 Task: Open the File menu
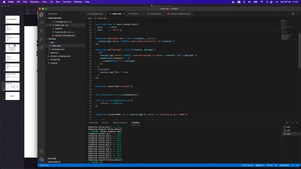tap(18, 2)
